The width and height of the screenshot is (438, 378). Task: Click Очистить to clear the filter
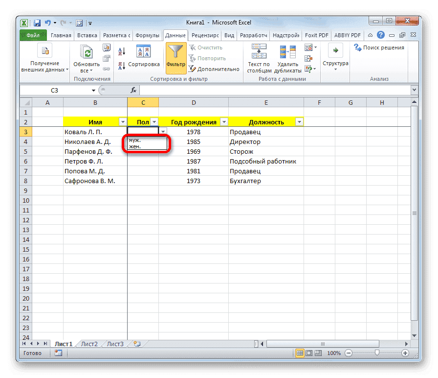click(205, 47)
